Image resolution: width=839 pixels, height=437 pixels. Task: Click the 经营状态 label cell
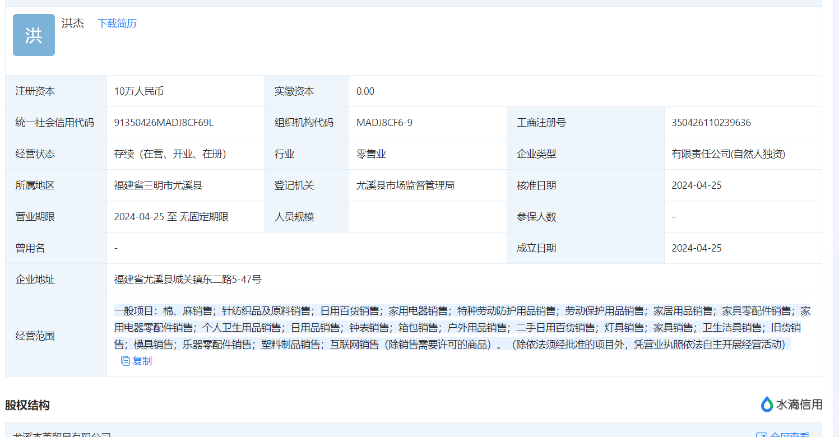coord(56,154)
